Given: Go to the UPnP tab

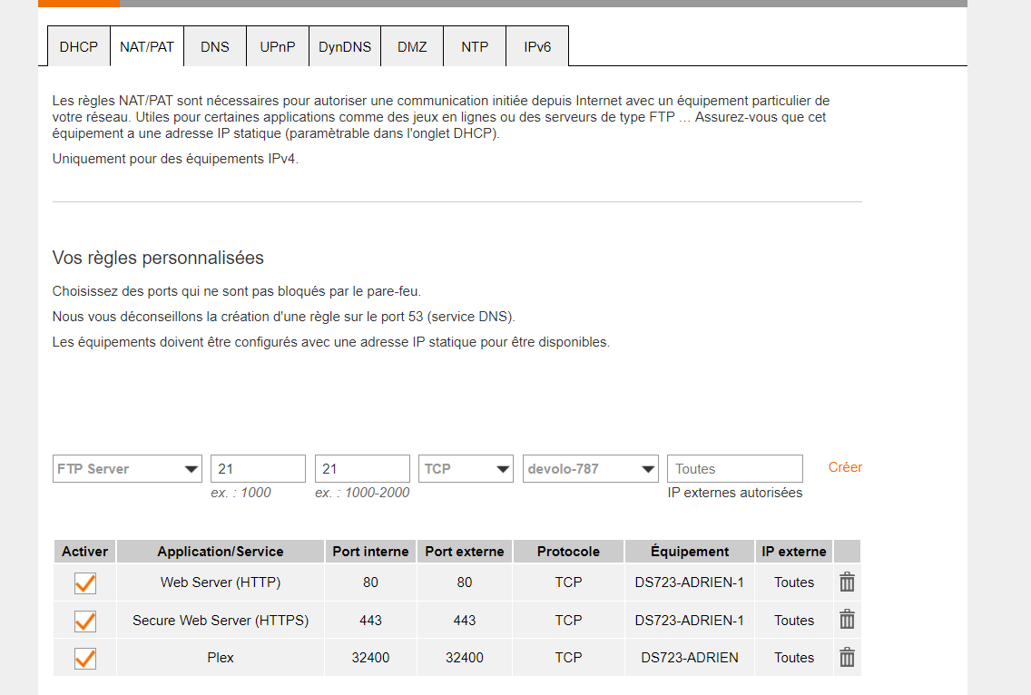Looking at the screenshot, I should 278,47.
